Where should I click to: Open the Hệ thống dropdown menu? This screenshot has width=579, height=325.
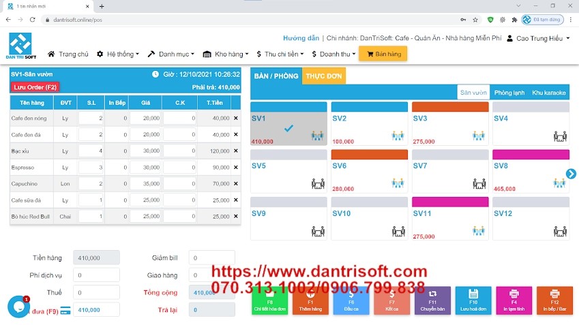(x=118, y=55)
